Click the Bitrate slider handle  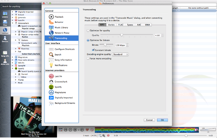point(105,45)
